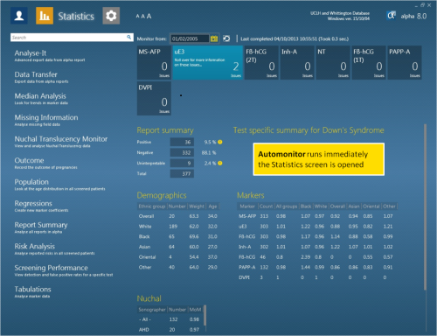
Task: Click the main vertical scrollbar
Action: point(425,207)
